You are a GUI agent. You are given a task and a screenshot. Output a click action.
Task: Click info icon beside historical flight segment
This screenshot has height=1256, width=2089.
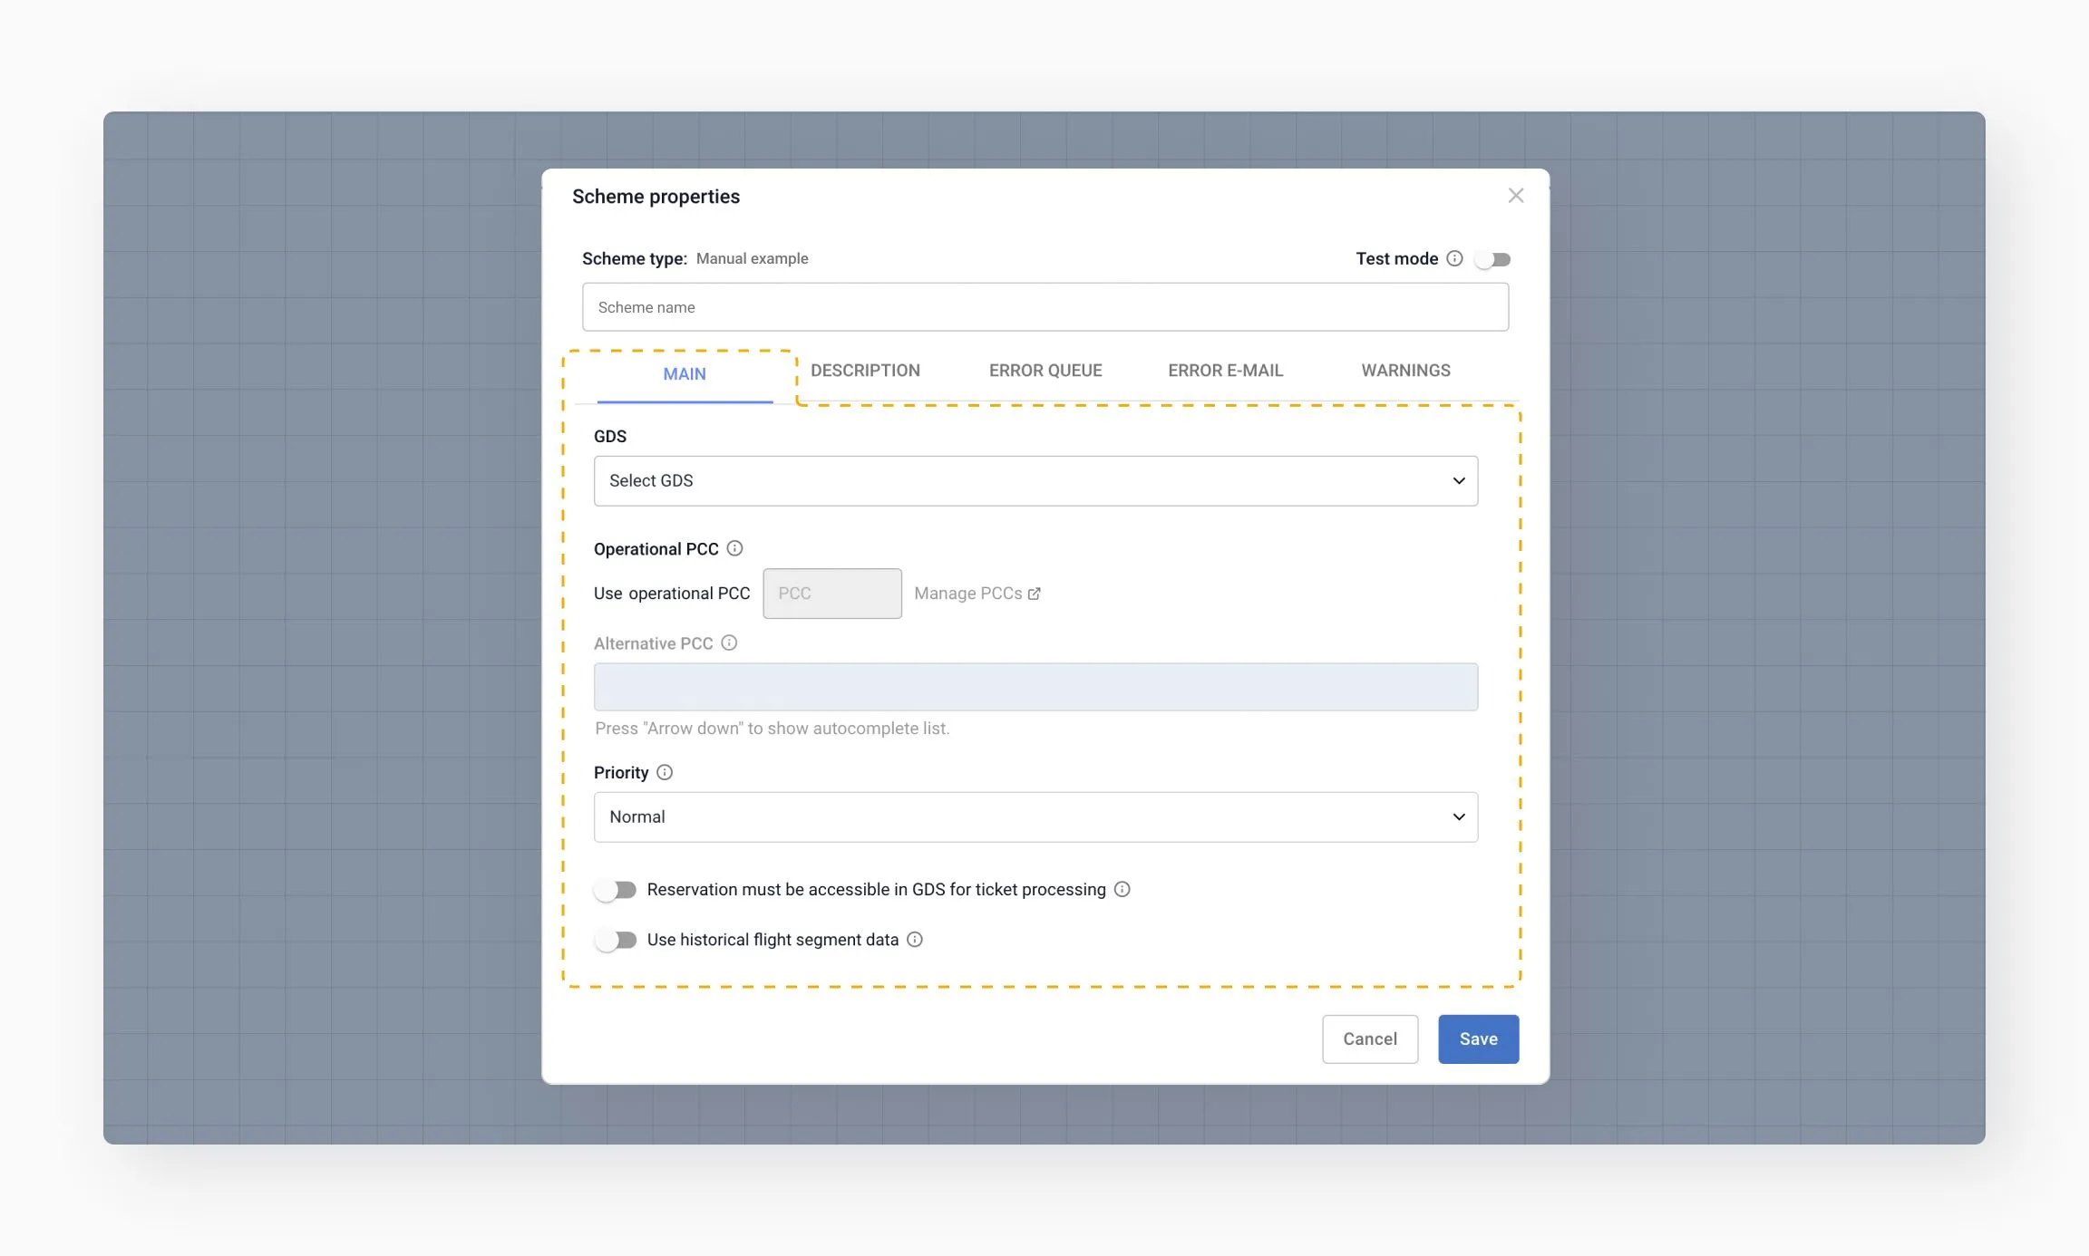pyautogui.click(x=915, y=940)
